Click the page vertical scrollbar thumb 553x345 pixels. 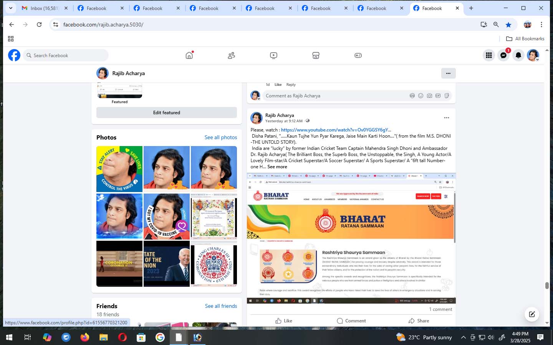click(x=547, y=286)
